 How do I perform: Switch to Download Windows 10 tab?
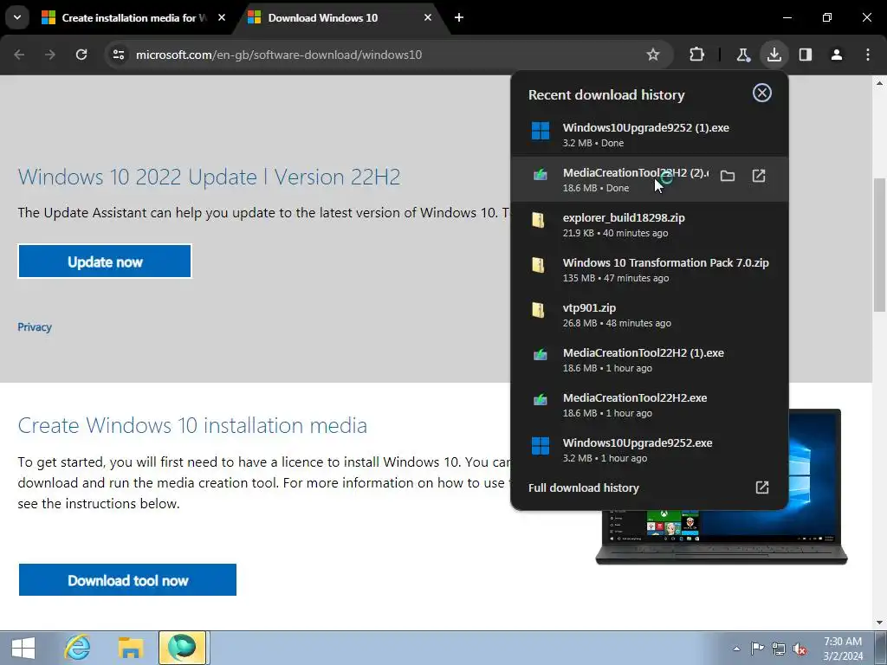click(322, 18)
